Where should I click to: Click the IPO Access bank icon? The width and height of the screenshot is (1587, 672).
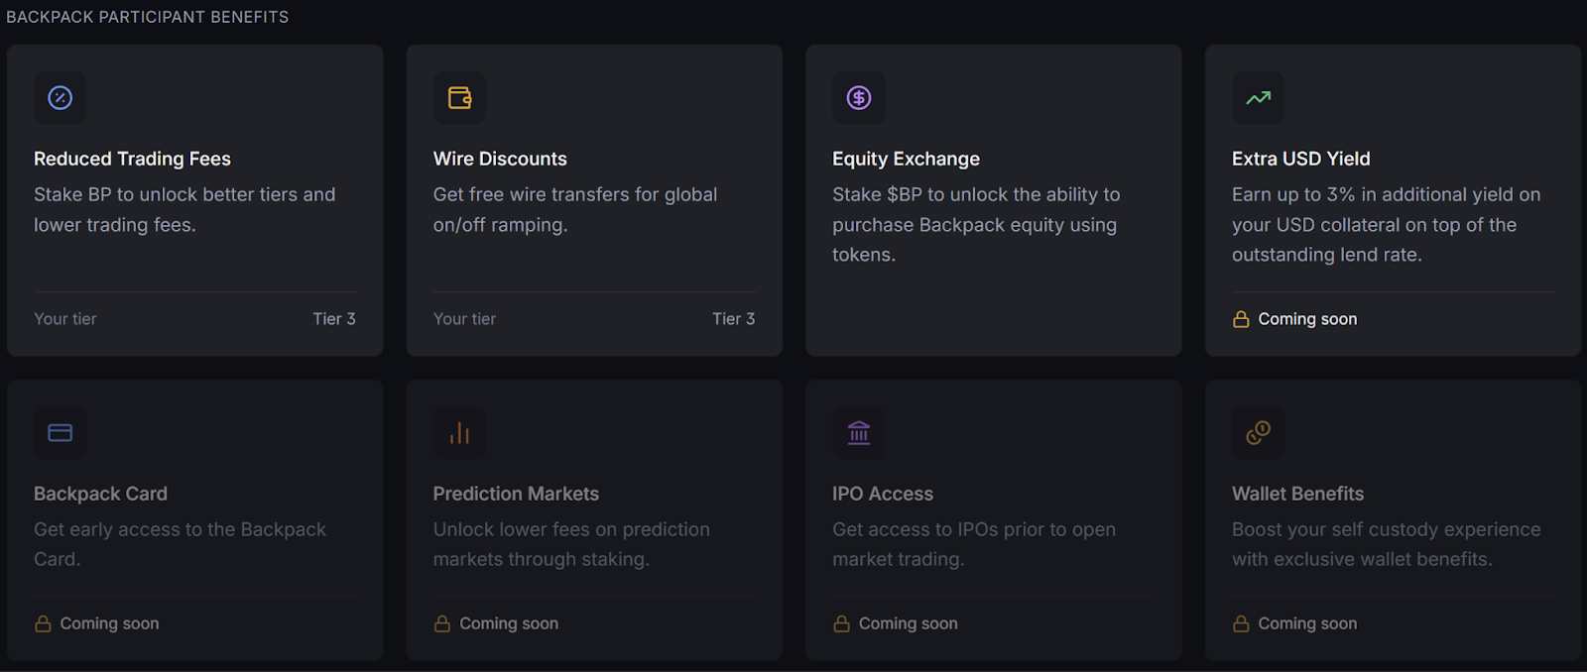[x=859, y=433]
